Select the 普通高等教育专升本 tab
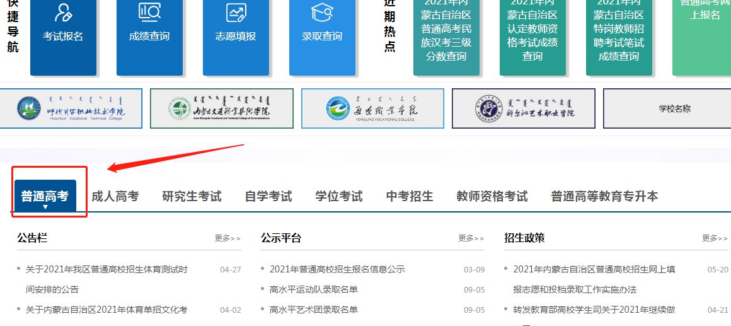The image size is (731, 326). click(x=604, y=196)
